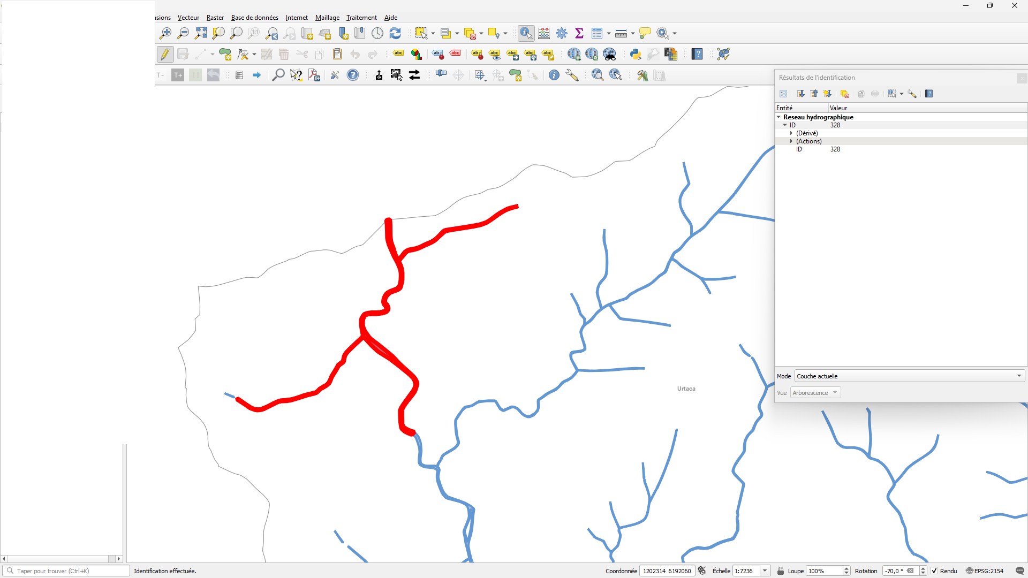Expand the (Dérivé) tree item
The image size is (1028, 578).
click(791, 133)
